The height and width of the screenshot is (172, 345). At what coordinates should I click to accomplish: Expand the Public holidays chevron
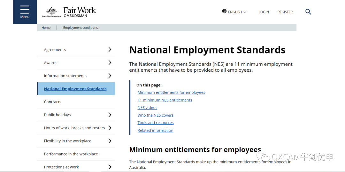(110, 115)
